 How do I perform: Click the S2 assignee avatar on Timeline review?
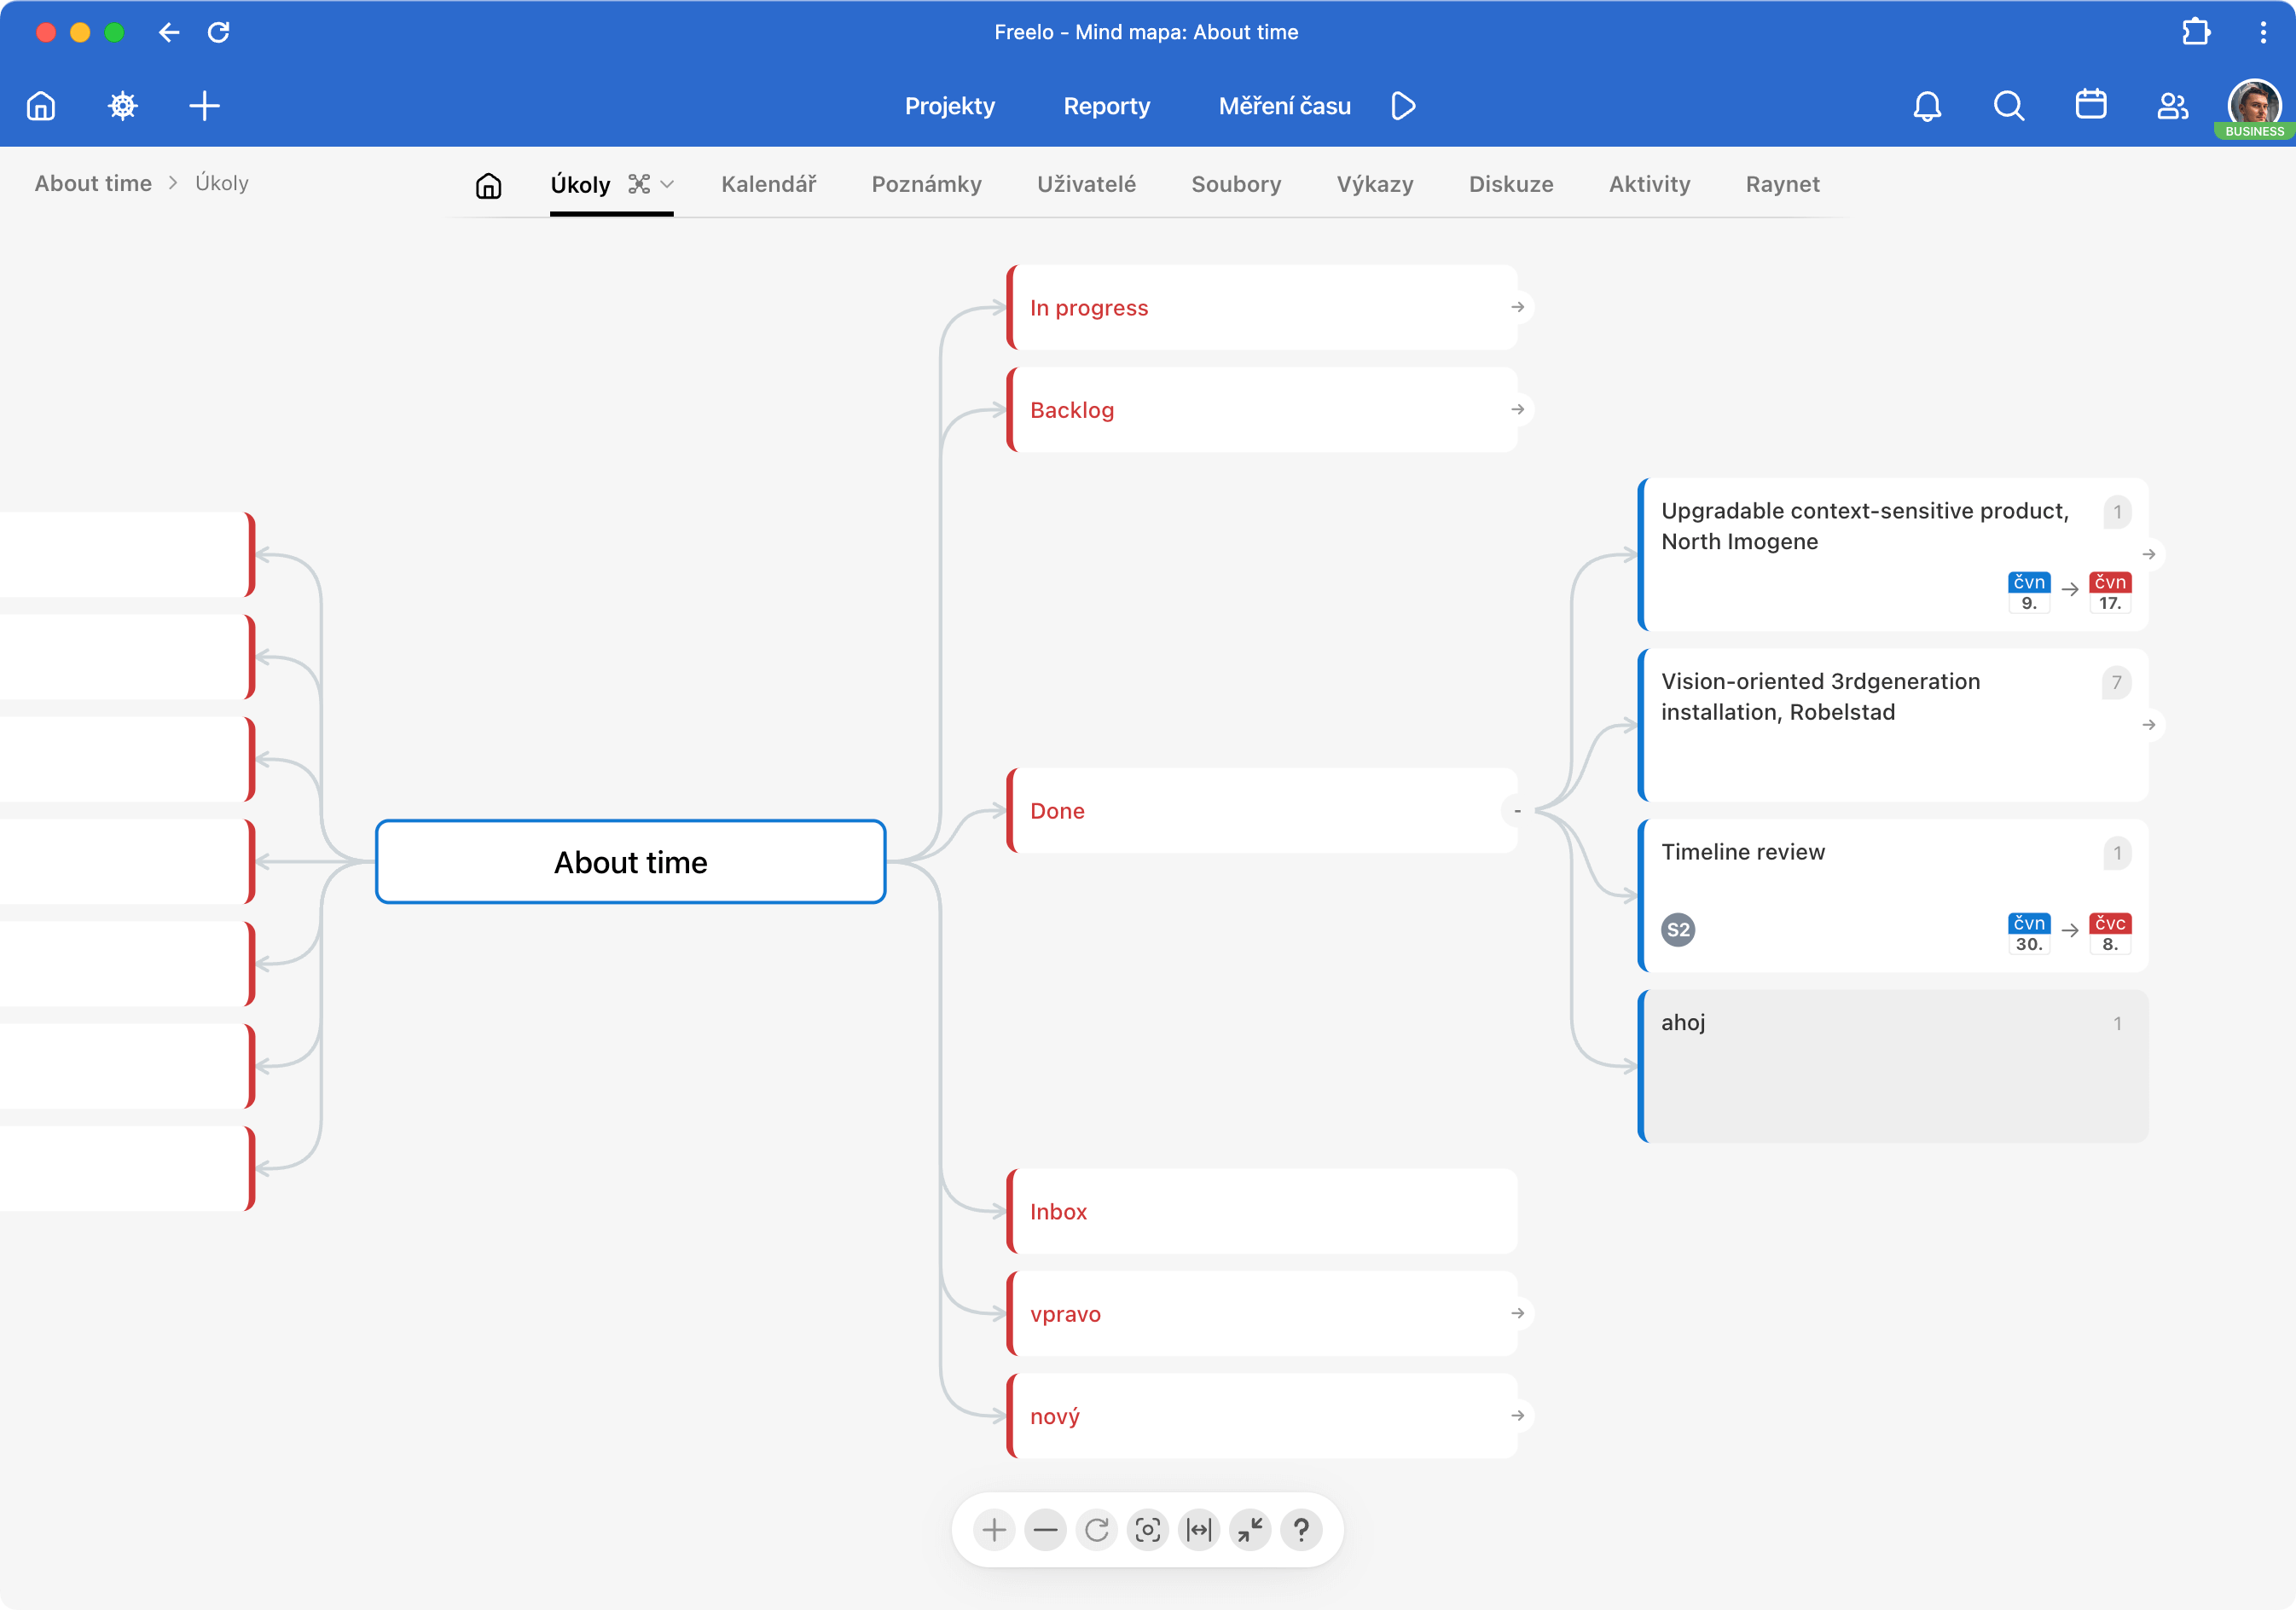coord(1677,929)
